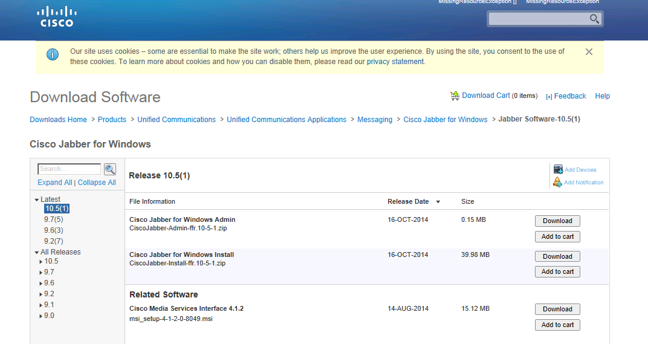Click the Download Cart shopping cart icon
Image resolution: width=648 pixels, height=344 pixels.
455,96
